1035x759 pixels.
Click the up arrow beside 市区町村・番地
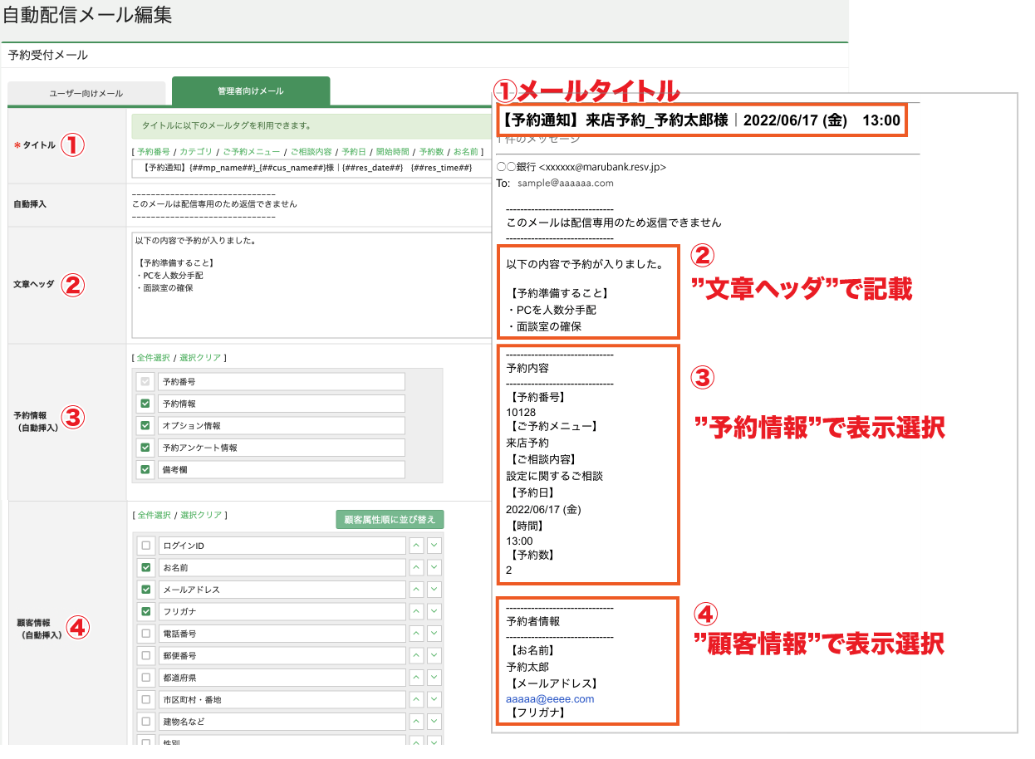[415, 699]
